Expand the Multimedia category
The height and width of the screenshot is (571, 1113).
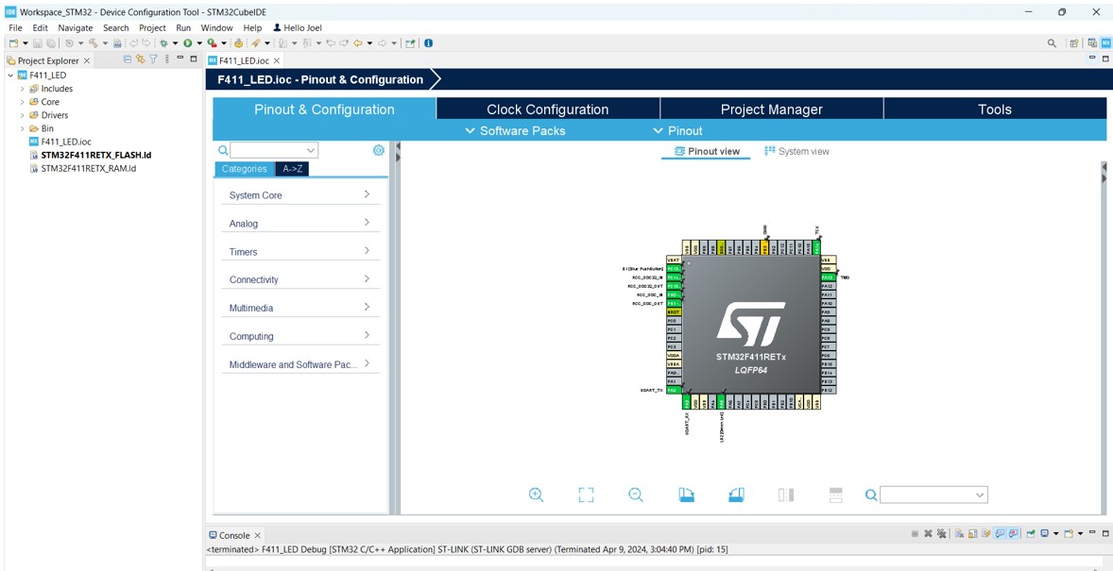point(300,308)
